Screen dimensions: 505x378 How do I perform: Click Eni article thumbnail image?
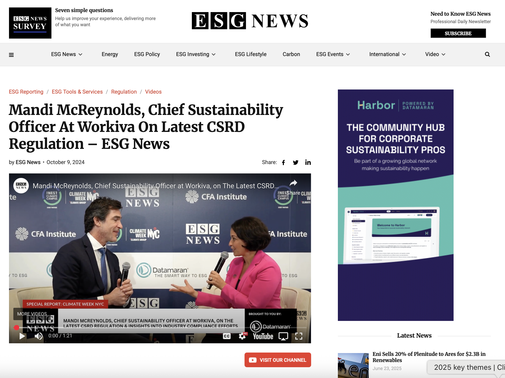353,365
